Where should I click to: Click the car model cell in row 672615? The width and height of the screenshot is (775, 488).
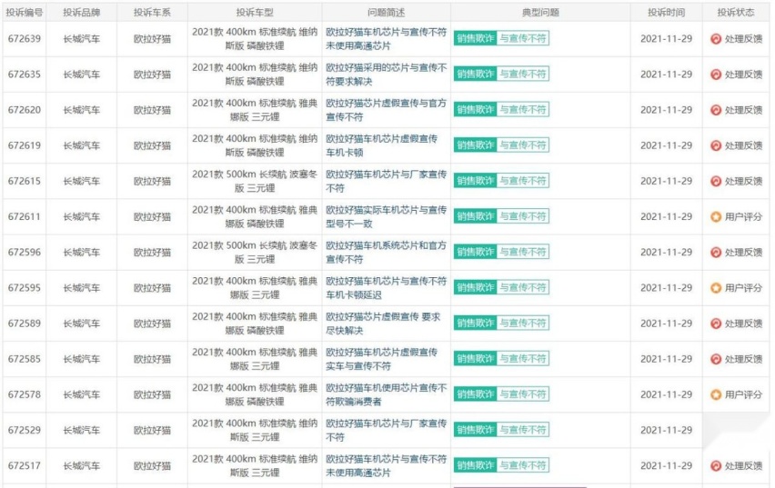point(255,181)
